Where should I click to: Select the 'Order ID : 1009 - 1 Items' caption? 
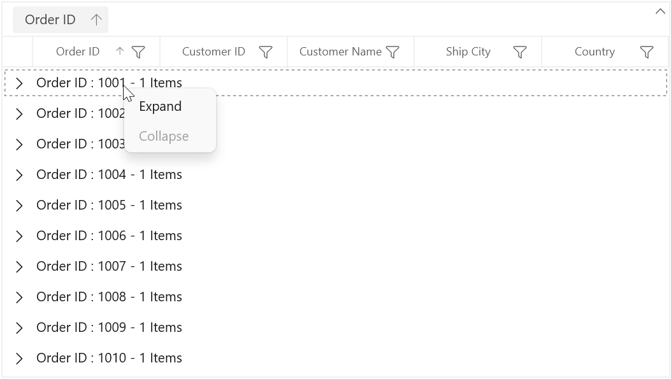point(109,327)
